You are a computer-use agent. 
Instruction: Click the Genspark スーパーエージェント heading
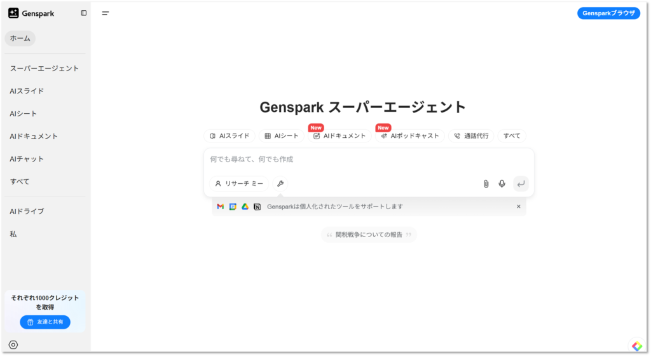click(363, 107)
